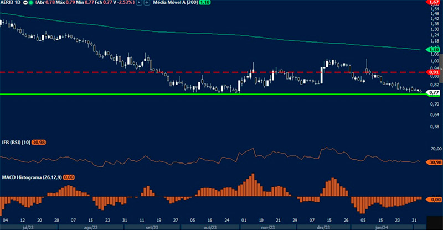Click the minus icon next to AERI3 1D
The height and width of the screenshot is (231, 443).
[25, 3]
